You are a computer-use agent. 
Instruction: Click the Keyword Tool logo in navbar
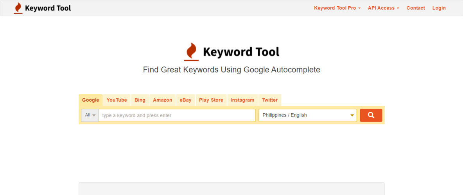pos(42,8)
